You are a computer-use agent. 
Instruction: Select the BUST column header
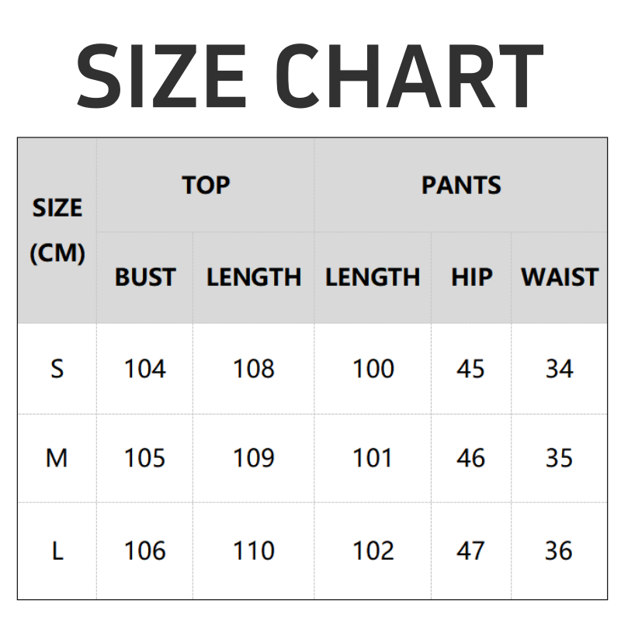click(x=145, y=277)
